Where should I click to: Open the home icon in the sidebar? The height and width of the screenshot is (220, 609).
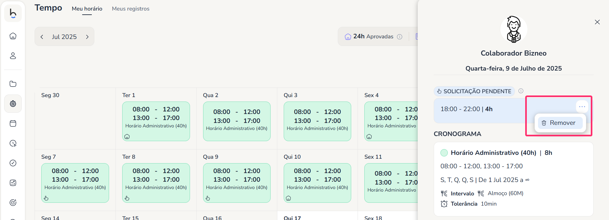point(13,36)
